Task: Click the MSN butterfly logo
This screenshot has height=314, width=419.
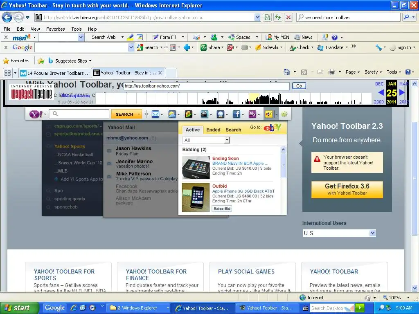Action: pyautogui.click(x=22, y=37)
